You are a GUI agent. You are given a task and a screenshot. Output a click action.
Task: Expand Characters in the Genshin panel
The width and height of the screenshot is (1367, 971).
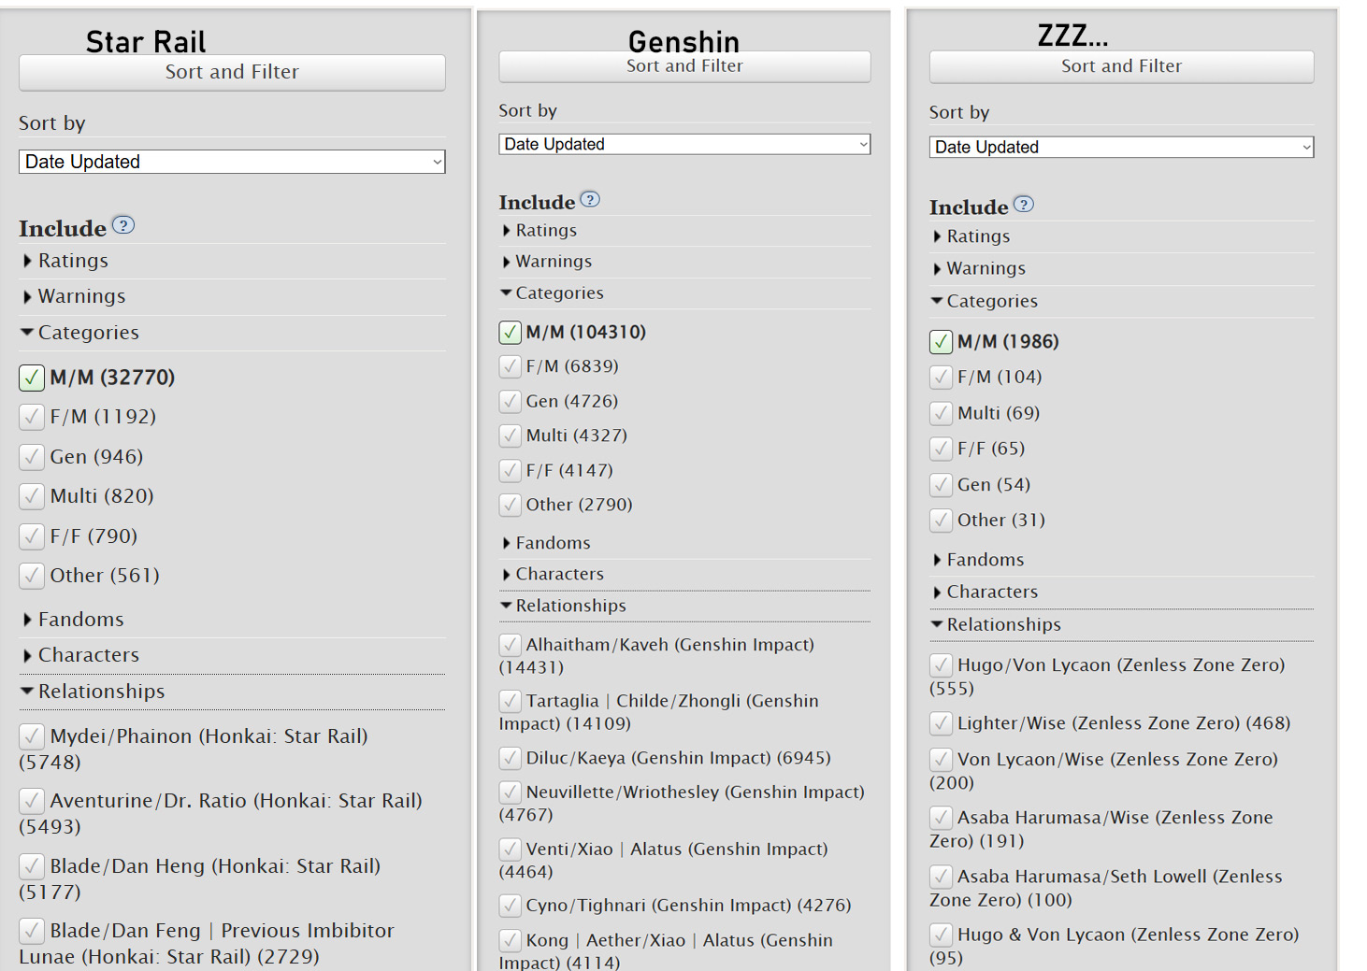pos(554,575)
